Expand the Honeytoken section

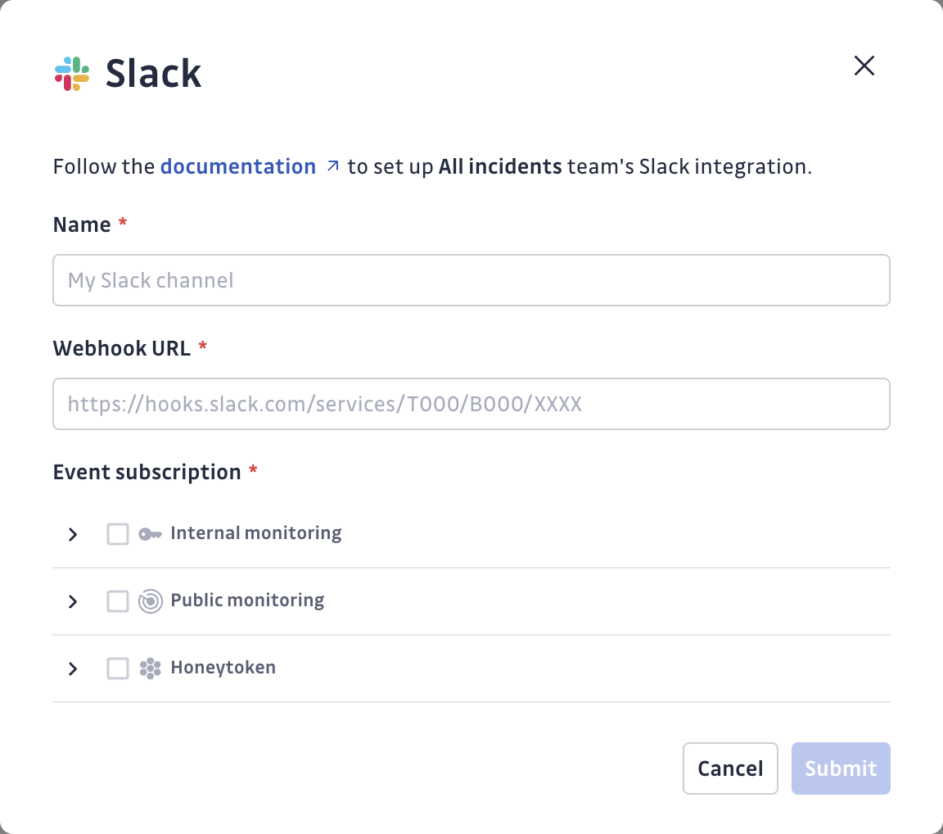pyautogui.click(x=73, y=669)
